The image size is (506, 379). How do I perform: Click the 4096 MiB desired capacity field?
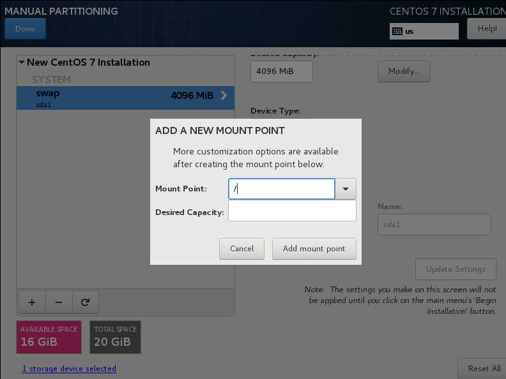(281, 71)
